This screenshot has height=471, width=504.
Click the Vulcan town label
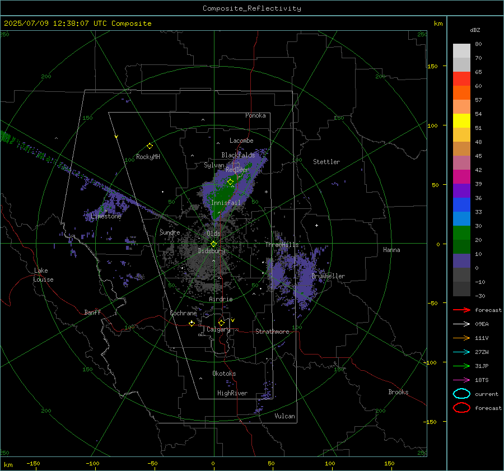pos(284,416)
